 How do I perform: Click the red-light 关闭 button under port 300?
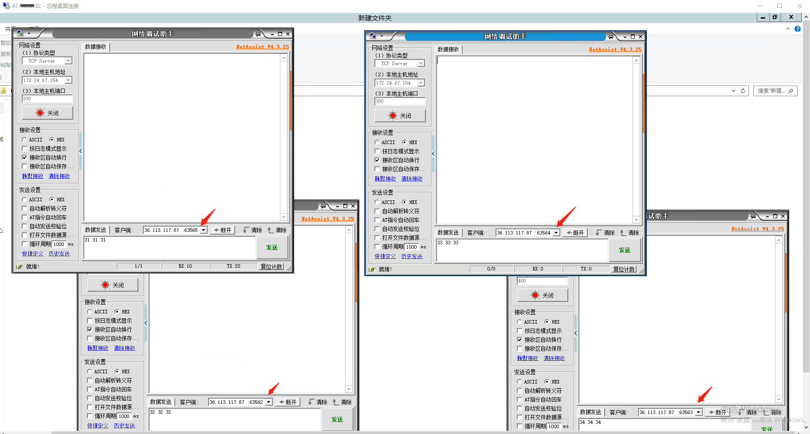[400, 116]
